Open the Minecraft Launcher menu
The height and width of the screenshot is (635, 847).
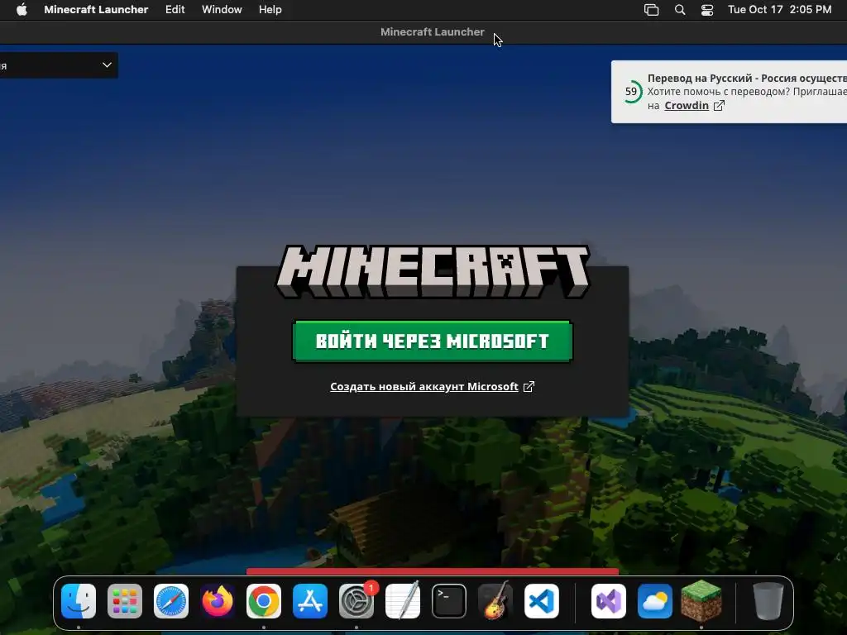[96, 10]
